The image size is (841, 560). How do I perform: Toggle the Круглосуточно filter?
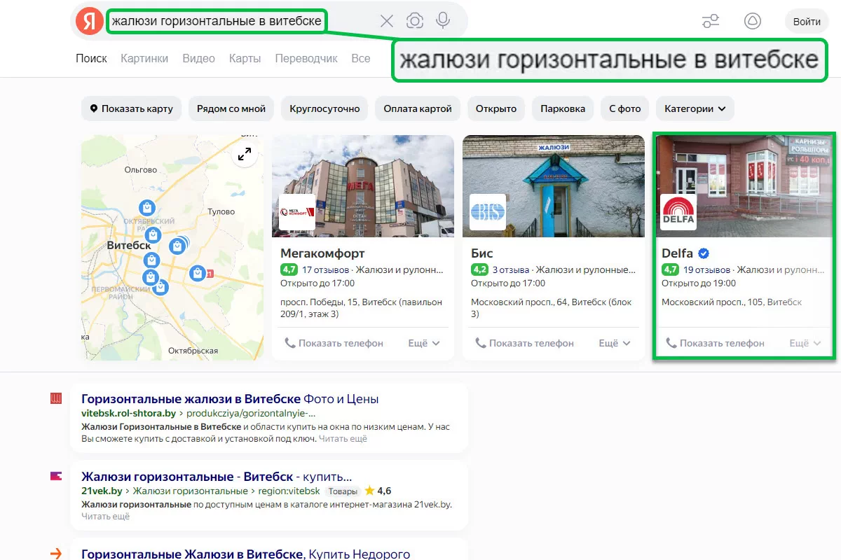(324, 109)
